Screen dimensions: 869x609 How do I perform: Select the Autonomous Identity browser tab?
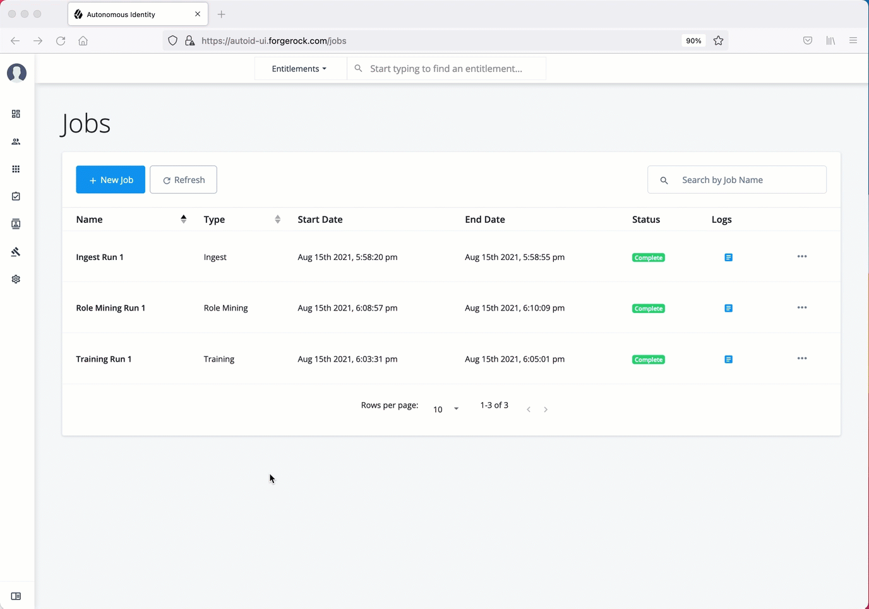coord(129,15)
